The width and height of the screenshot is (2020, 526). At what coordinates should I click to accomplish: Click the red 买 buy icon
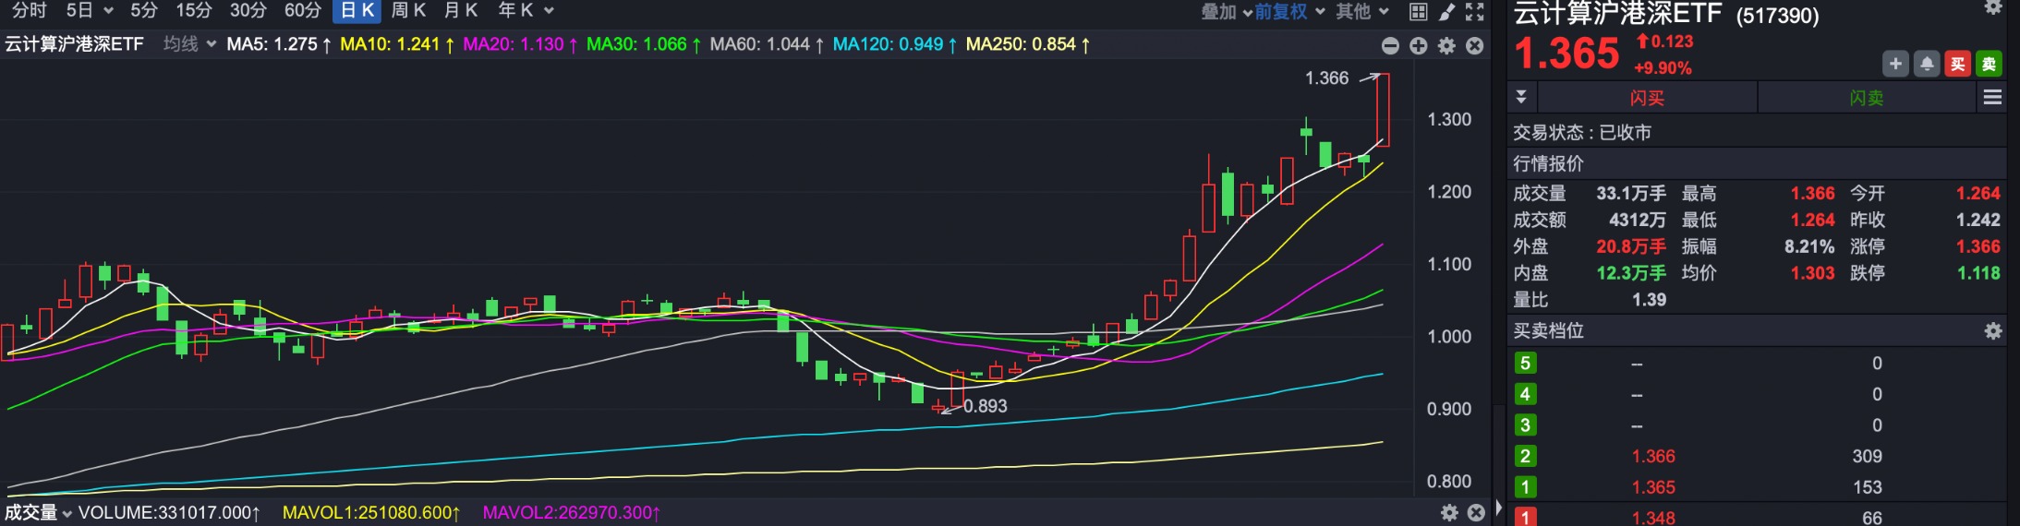[1957, 64]
